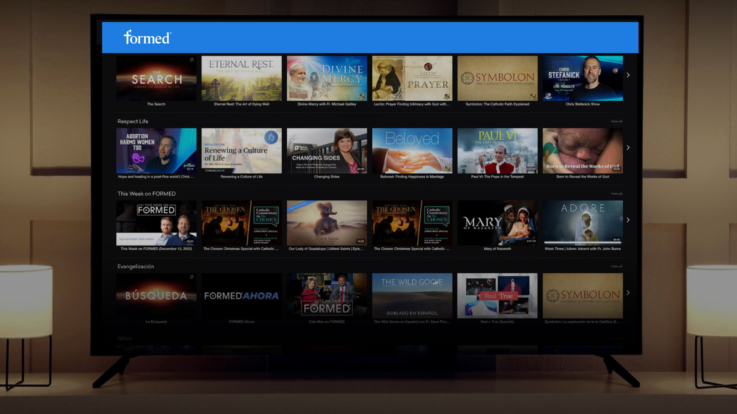Open The Wild Goose en Español tile
737x414 pixels.
412,296
